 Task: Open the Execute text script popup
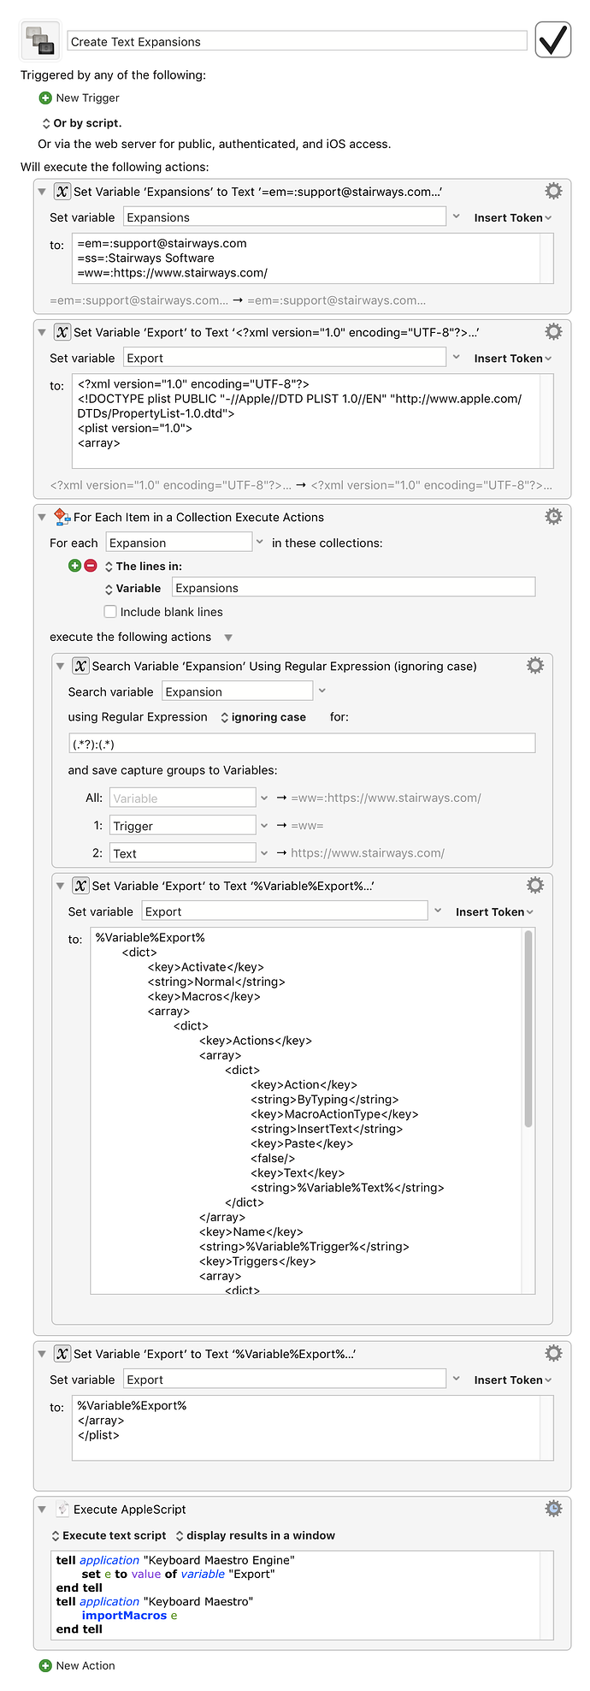coord(109,1535)
